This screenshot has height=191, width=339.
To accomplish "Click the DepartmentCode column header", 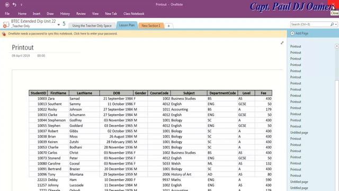I will point(222,93).
